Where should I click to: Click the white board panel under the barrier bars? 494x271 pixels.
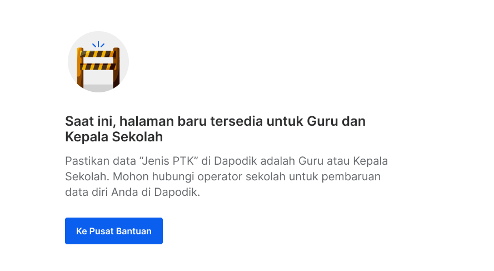coord(98,77)
